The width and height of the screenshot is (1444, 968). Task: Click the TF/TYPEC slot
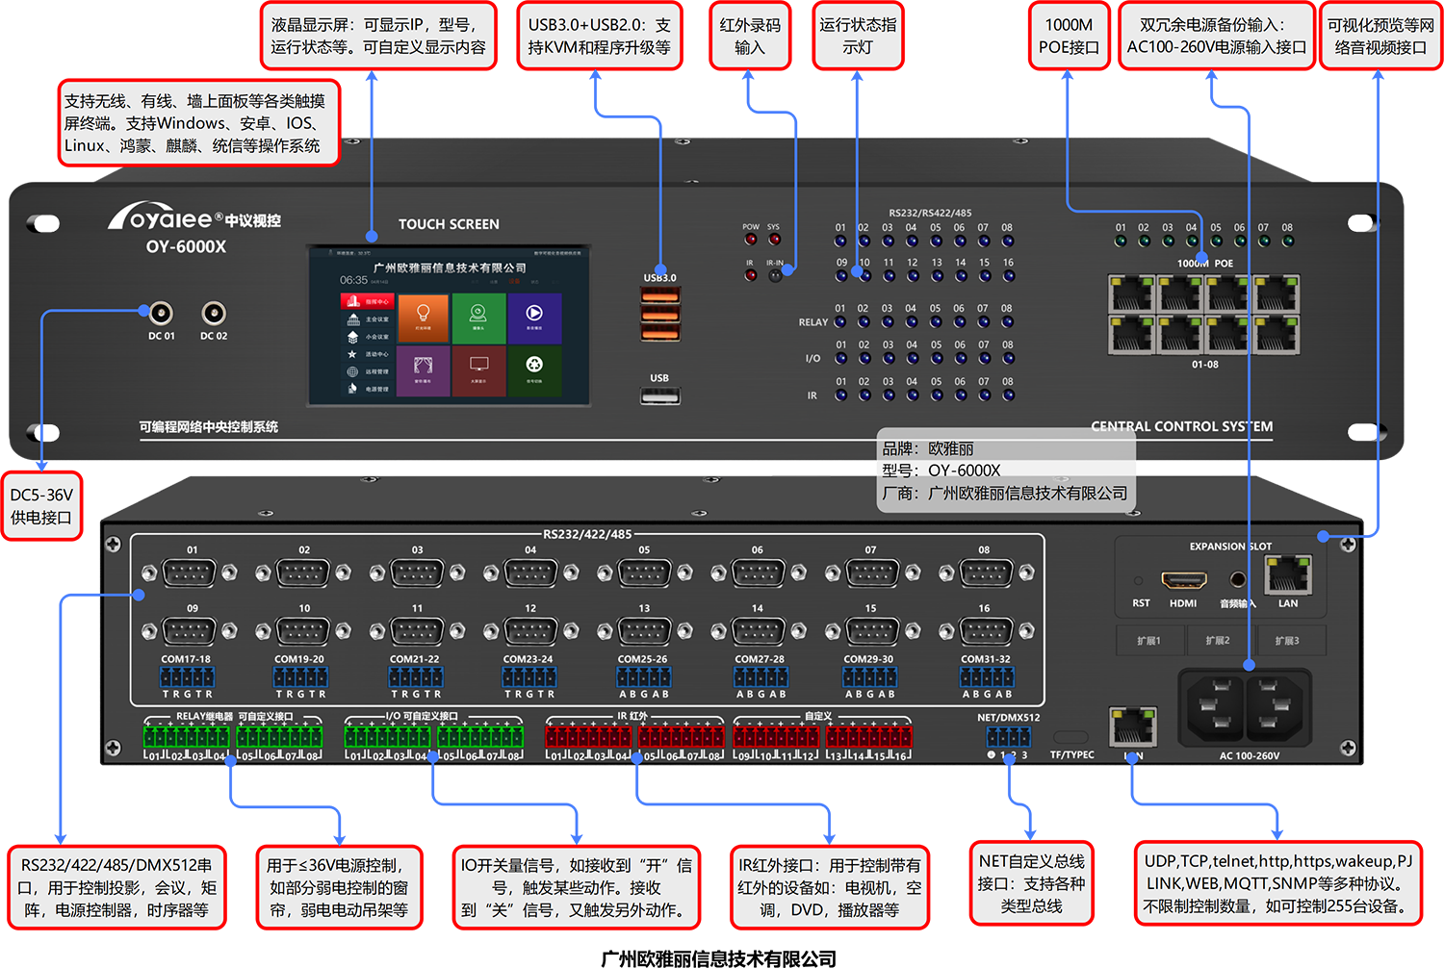point(1071,738)
